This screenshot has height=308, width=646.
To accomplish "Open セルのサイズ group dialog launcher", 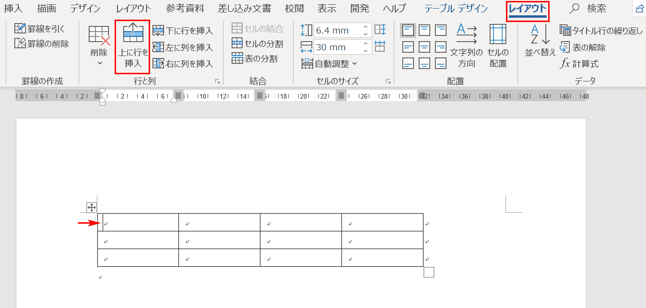I will pos(388,81).
